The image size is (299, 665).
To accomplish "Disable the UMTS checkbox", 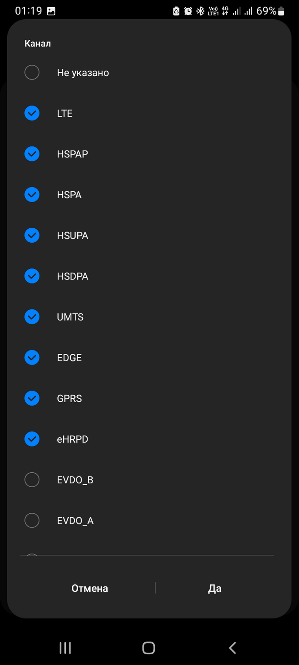I will pyautogui.click(x=32, y=317).
